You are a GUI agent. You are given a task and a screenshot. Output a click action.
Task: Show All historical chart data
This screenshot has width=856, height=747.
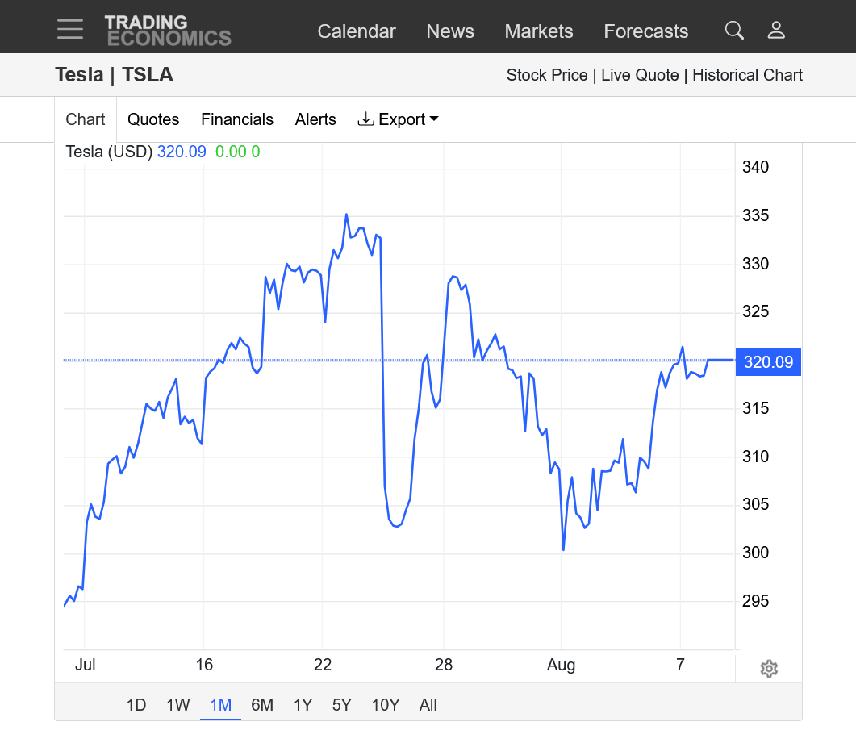pyautogui.click(x=428, y=705)
